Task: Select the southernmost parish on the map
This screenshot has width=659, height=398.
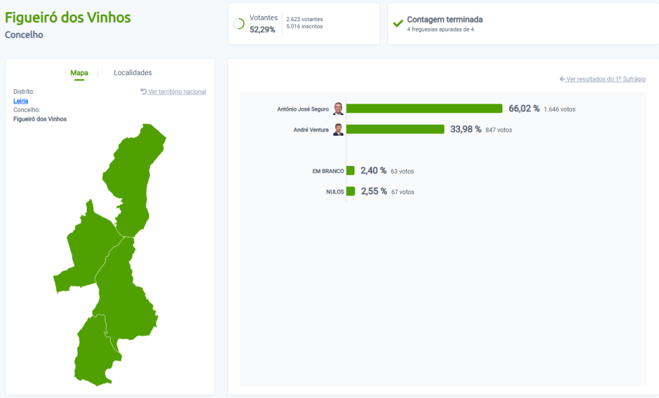Action: click(x=93, y=354)
